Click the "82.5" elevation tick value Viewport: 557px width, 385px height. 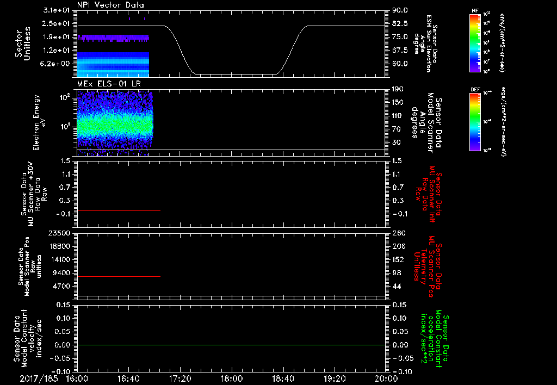tap(400, 23)
